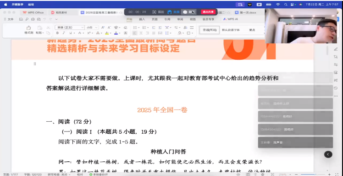Image resolution: width=343 pixels, height=176 pixels.
Task: Click the Copy icon below scissors
Action: point(48,33)
